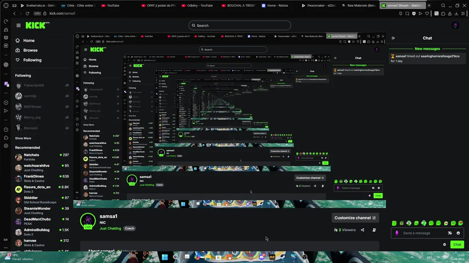The width and height of the screenshot is (469, 263).
Task: Click the VPN badge in the address bar
Action: pos(37,13)
